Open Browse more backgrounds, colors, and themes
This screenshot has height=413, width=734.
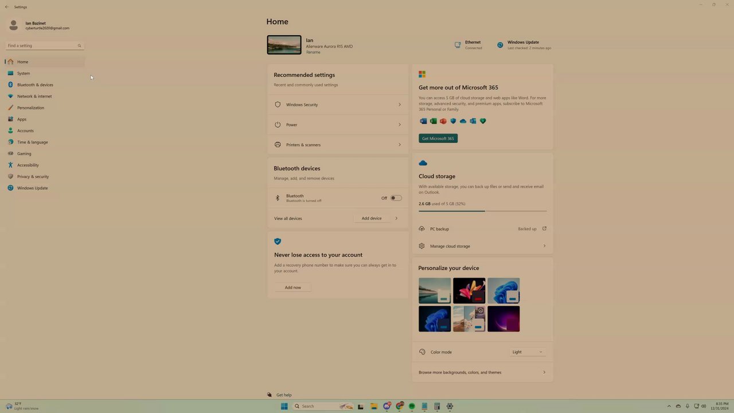click(482, 372)
